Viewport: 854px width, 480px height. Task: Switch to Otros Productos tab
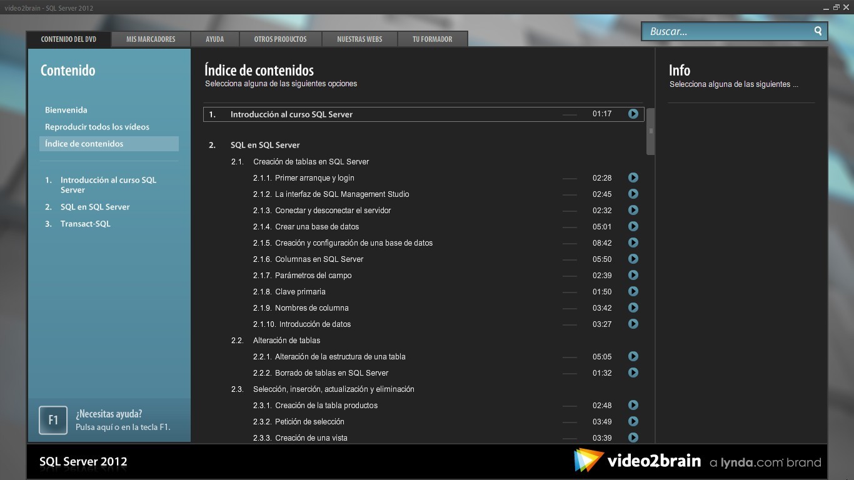[x=280, y=39]
